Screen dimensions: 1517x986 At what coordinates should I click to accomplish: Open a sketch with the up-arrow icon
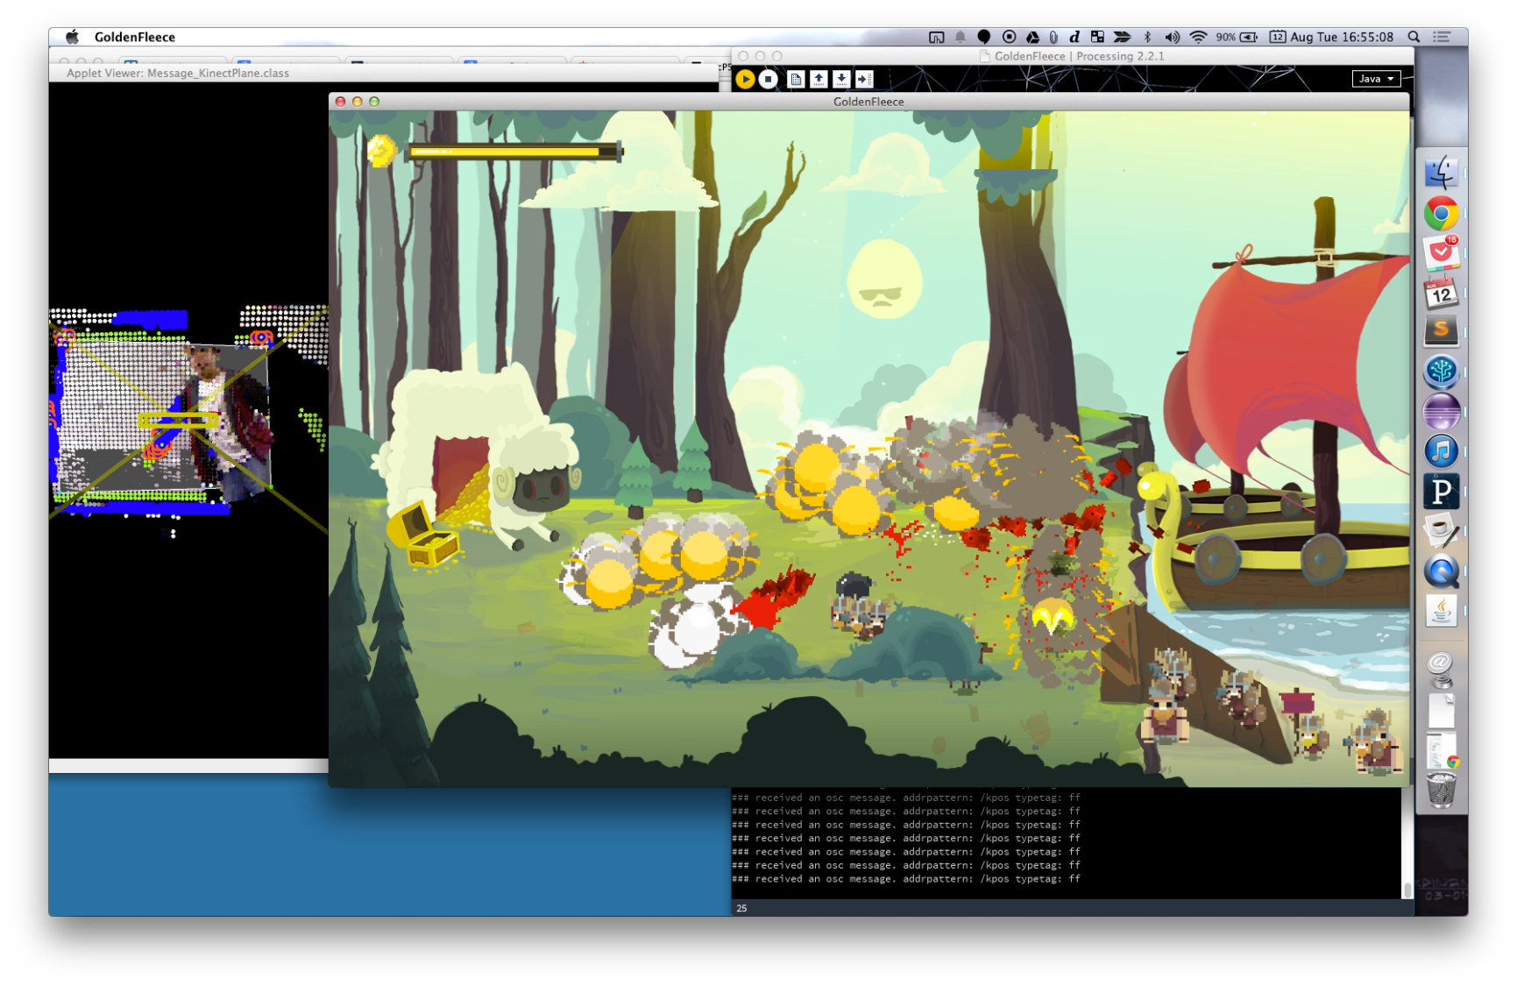coord(819,79)
